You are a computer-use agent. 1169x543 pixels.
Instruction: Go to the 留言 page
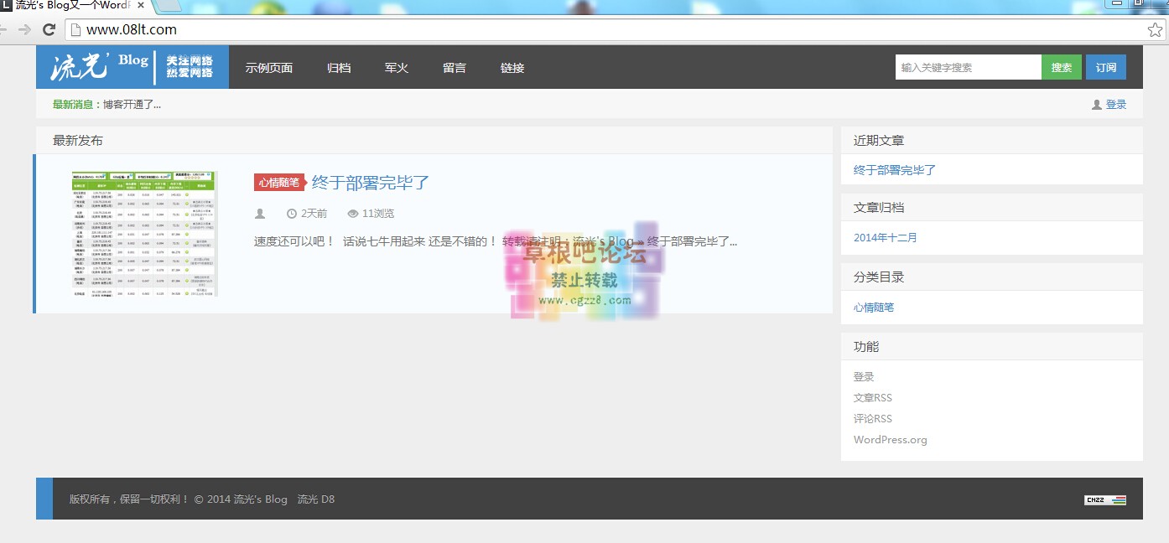pos(454,68)
